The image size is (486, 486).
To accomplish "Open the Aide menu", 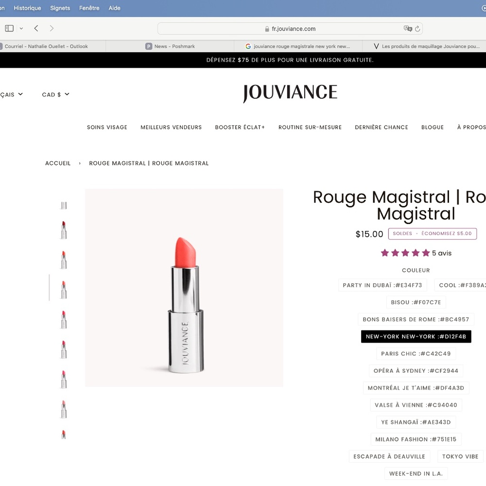I will coord(114,8).
